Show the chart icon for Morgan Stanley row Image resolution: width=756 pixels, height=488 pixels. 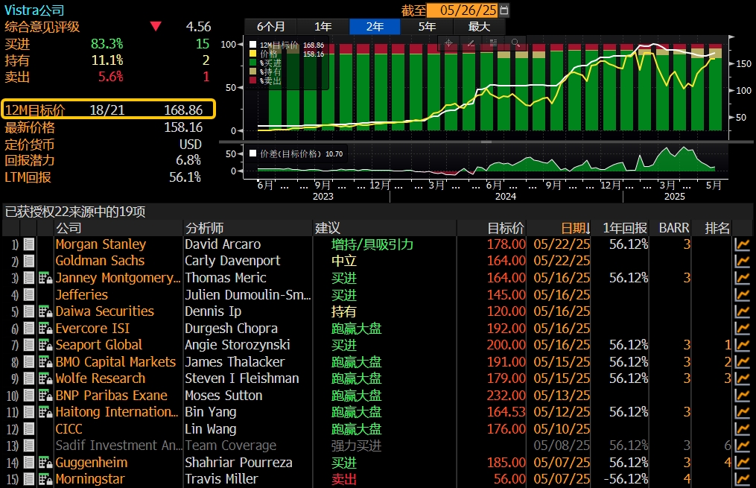[x=742, y=244]
